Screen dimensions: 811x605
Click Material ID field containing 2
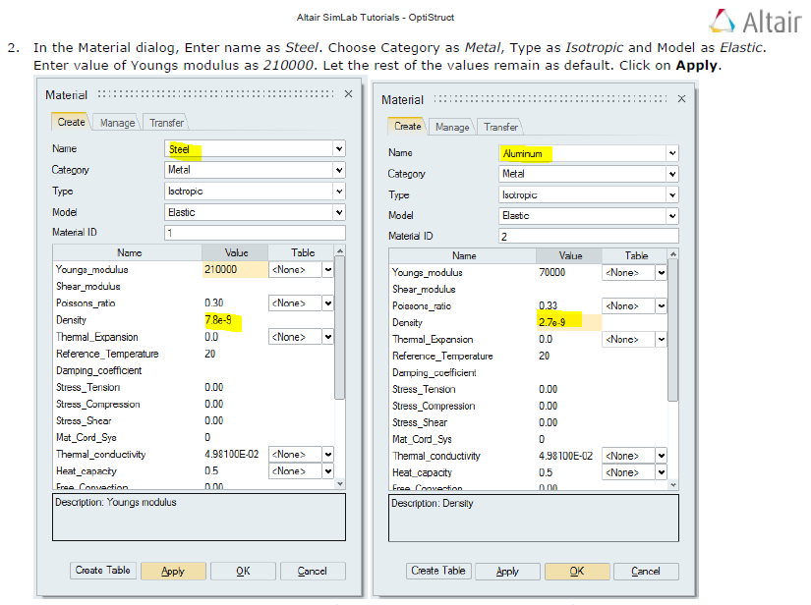(589, 237)
